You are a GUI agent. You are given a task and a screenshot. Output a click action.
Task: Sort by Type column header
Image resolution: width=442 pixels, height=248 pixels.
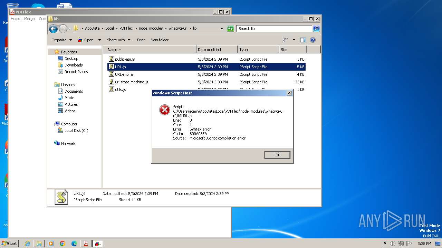click(258, 50)
